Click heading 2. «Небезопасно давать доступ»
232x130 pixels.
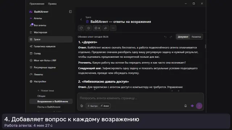point(104,82)
